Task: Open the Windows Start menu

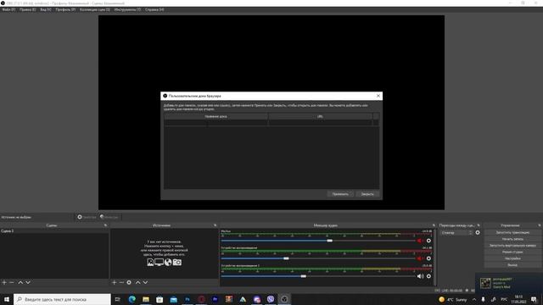Action: (7, 299)
